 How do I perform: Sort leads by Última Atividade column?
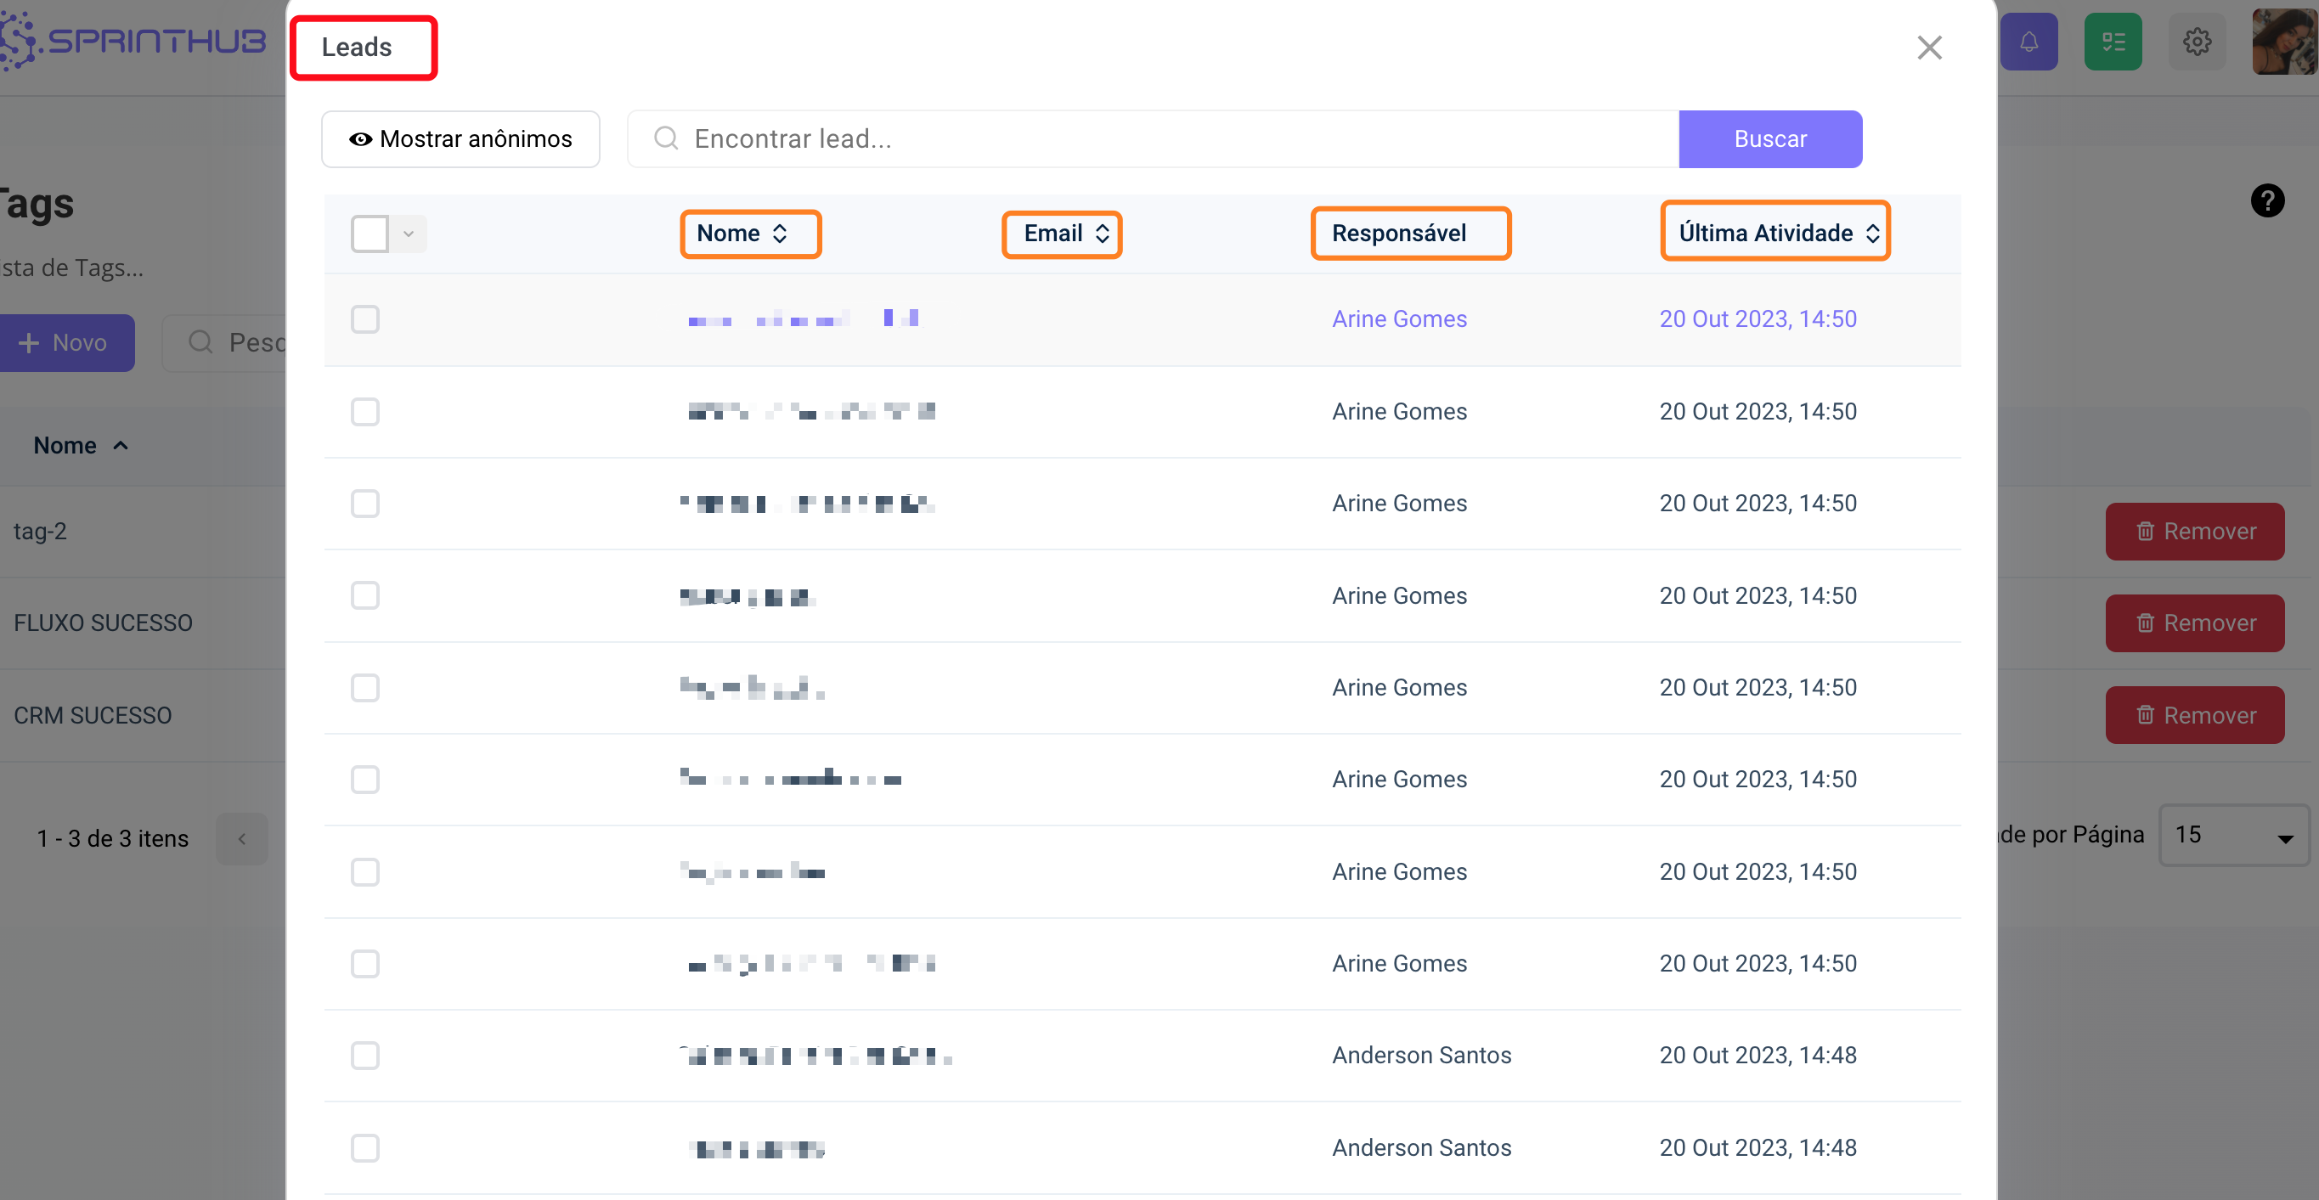coord(1775,234)
